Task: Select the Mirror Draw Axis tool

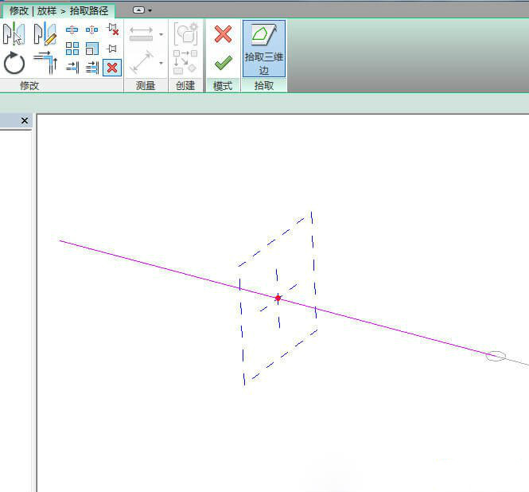Action: 45,33
